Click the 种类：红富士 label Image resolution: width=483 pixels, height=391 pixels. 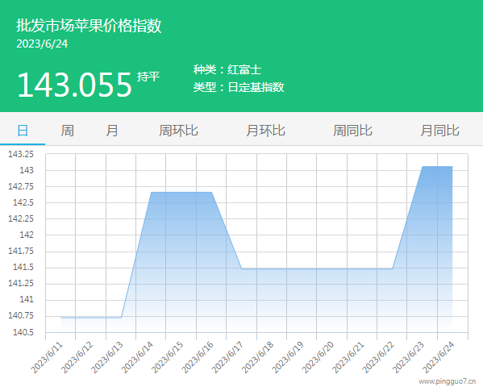[227, 69]
